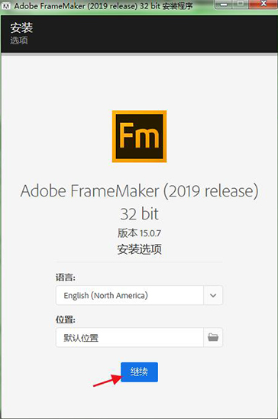Minimize the installer window
This screenshot has height=419, width=278.
(224, 4)
